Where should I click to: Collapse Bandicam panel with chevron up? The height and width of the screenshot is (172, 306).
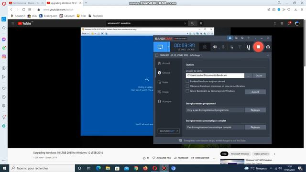click(268, 55)
